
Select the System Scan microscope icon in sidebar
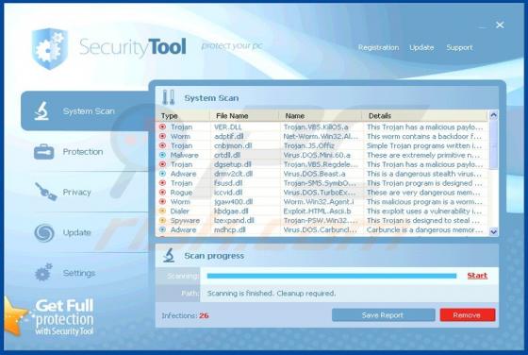pos(41,110)
